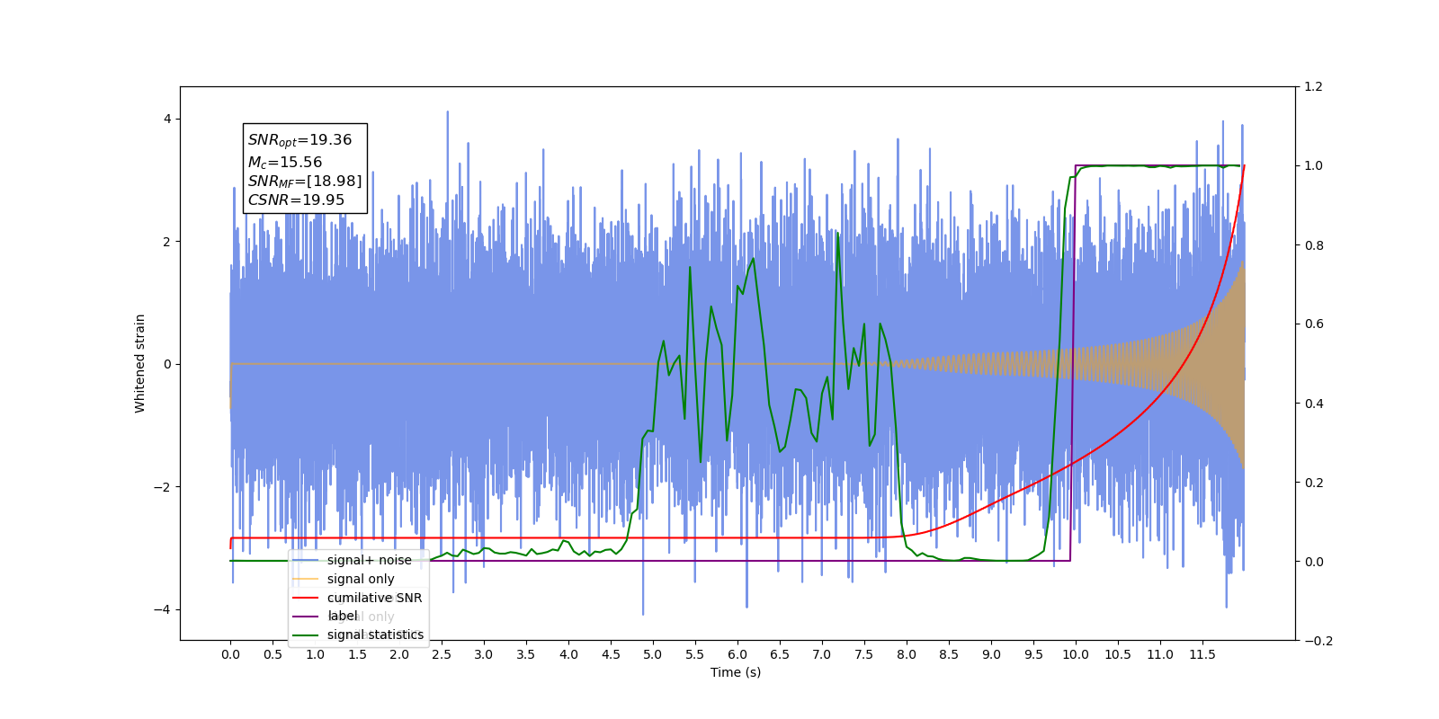Click the Mc=15.56 annotation text
The image size is (1439, 719).
284,163
